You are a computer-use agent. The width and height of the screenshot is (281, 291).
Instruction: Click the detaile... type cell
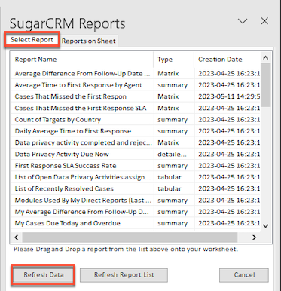tap(172, 155)
